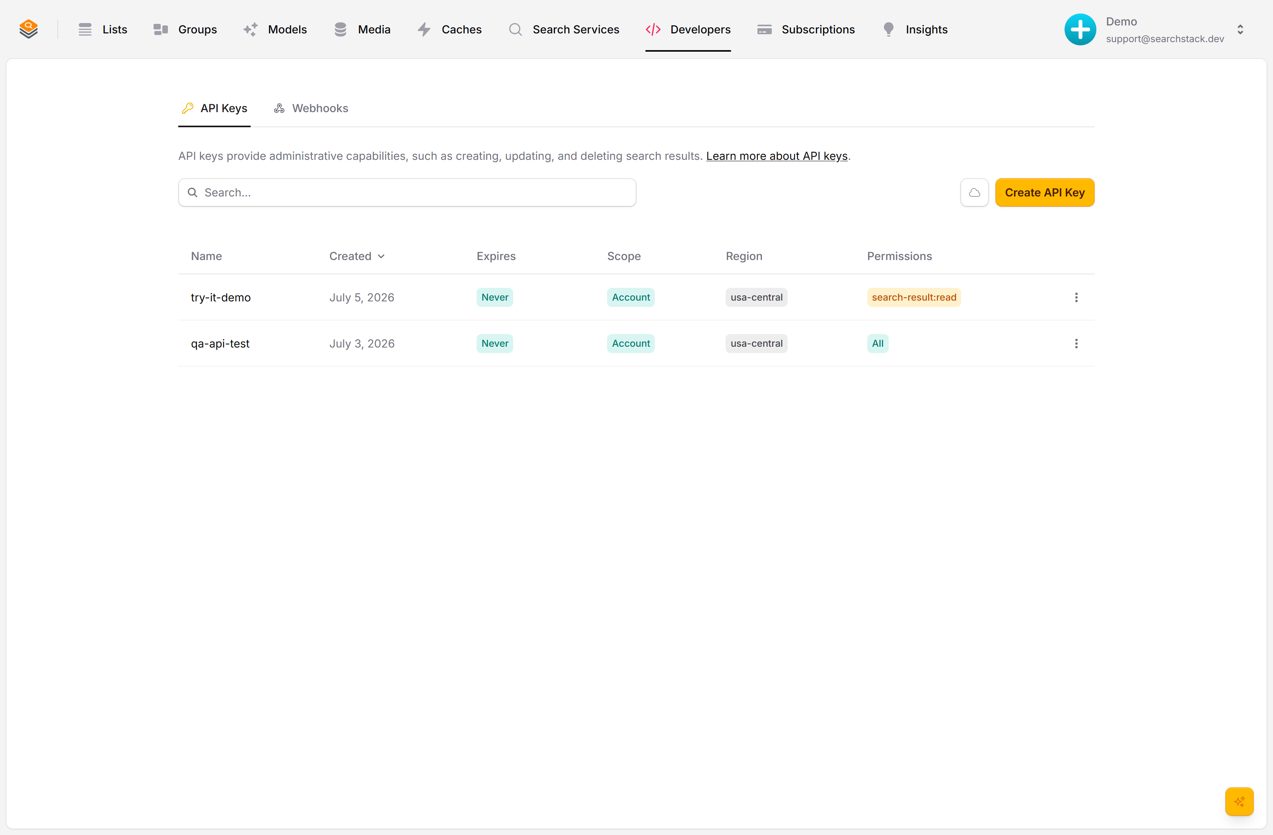Viewport: 1273px width, 835px height.
Task: Select the Developers nav item
Action: (688, 29)
